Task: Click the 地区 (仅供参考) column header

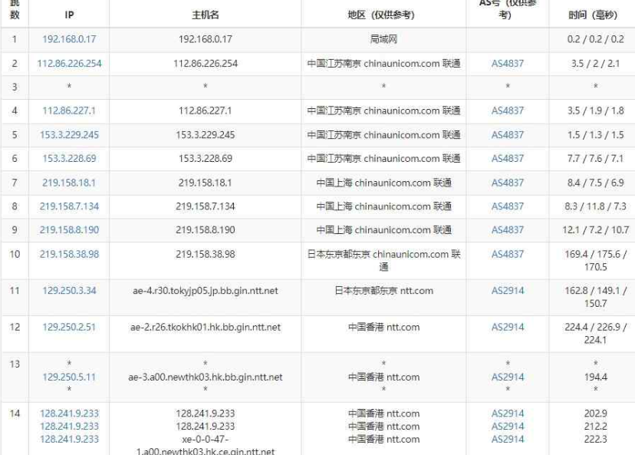Action: pos(383,15)
